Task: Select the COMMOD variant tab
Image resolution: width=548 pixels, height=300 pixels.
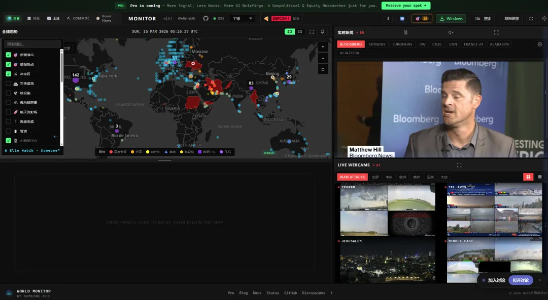Action: 78,19
